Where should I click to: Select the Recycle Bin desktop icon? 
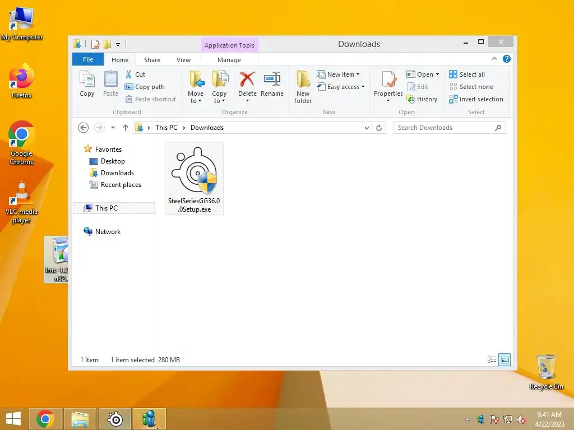pos(546,372)
